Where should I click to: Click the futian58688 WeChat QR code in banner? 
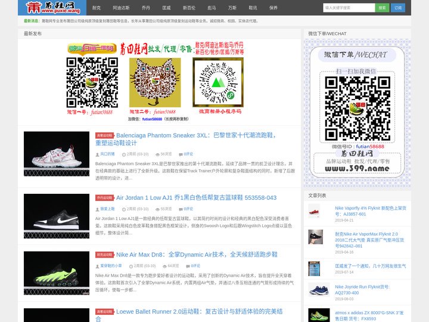(92, 82)
